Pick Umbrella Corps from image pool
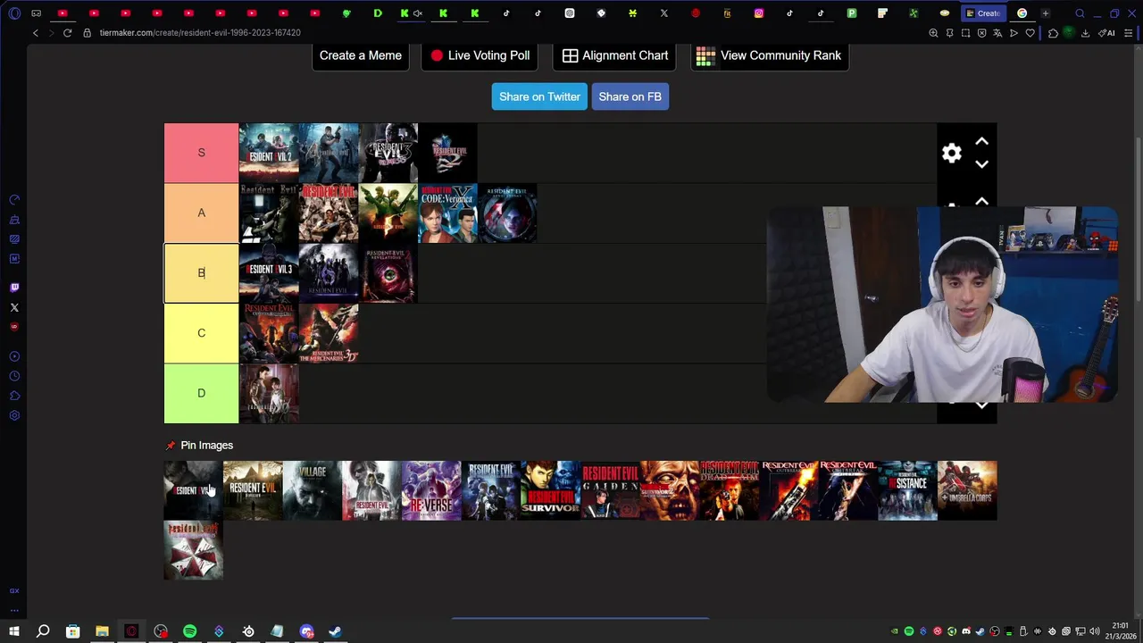 click(967, 490)
